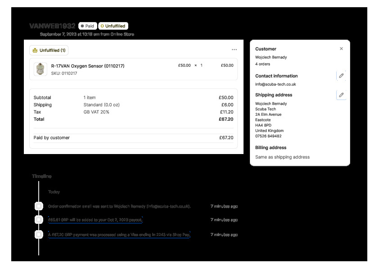Select the payout event timeline marker
Screen dimensions: 379x268
click(x=39, y=220)
